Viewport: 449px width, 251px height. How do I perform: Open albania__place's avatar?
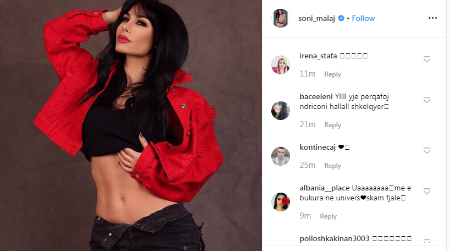[x=280, y=201]
